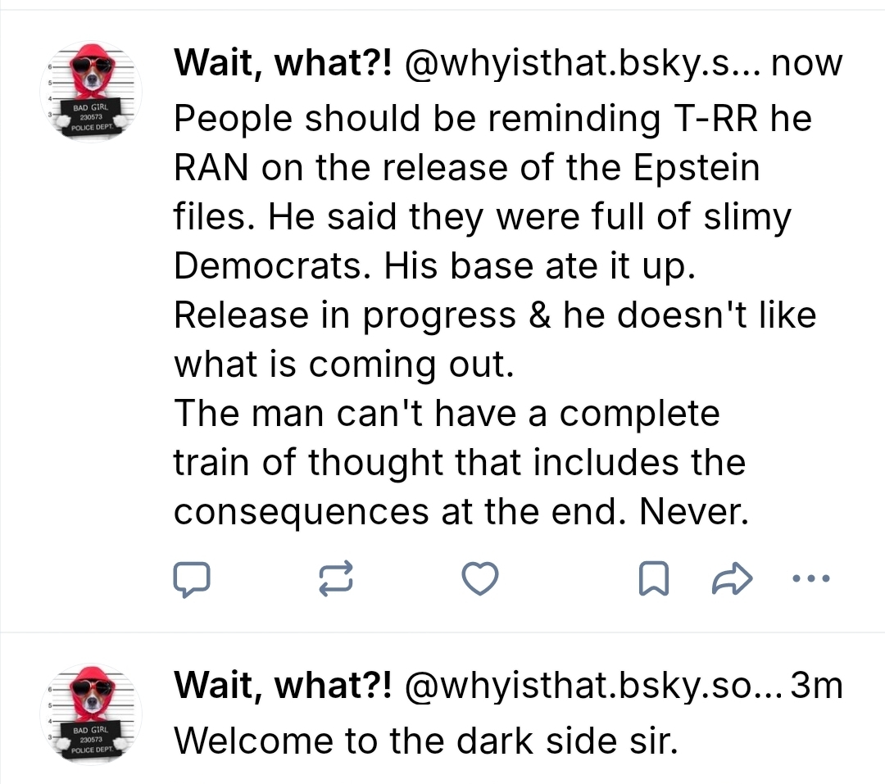
Task: Bookmark the Epstein files post
Action: pos(651,580)
